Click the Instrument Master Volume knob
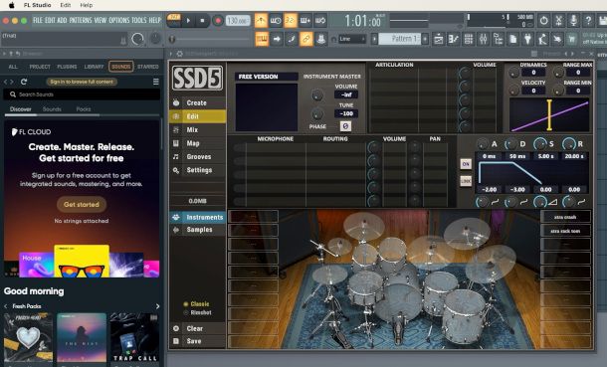 pyautogui.click(x=317, y=94)
